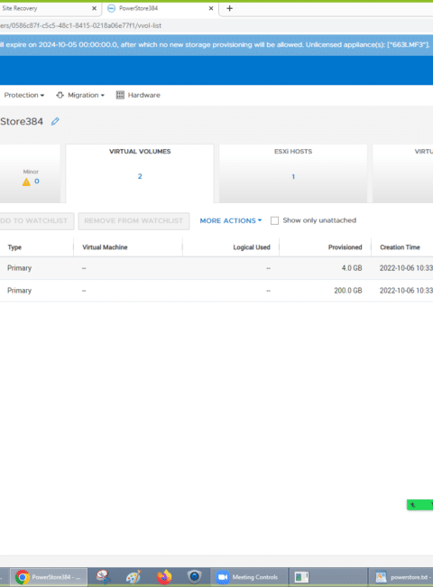This screenshot has height=587, width=433.
Task: Open the red-white app icon beside Chrome in taskbar
Action: pyautogui.click(x=103, y=577)
